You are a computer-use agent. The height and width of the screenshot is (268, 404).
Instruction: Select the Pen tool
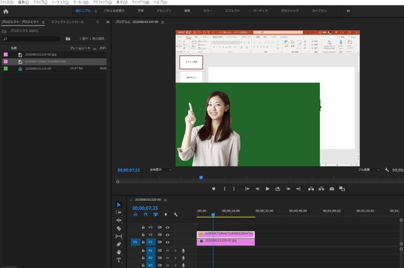point(119,244)
